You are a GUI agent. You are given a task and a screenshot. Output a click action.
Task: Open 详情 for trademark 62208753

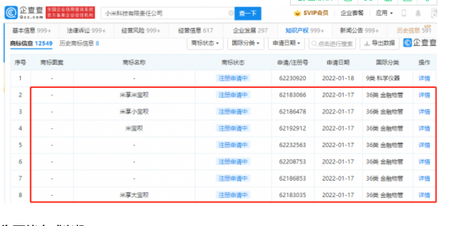click(x=424, y=162)
